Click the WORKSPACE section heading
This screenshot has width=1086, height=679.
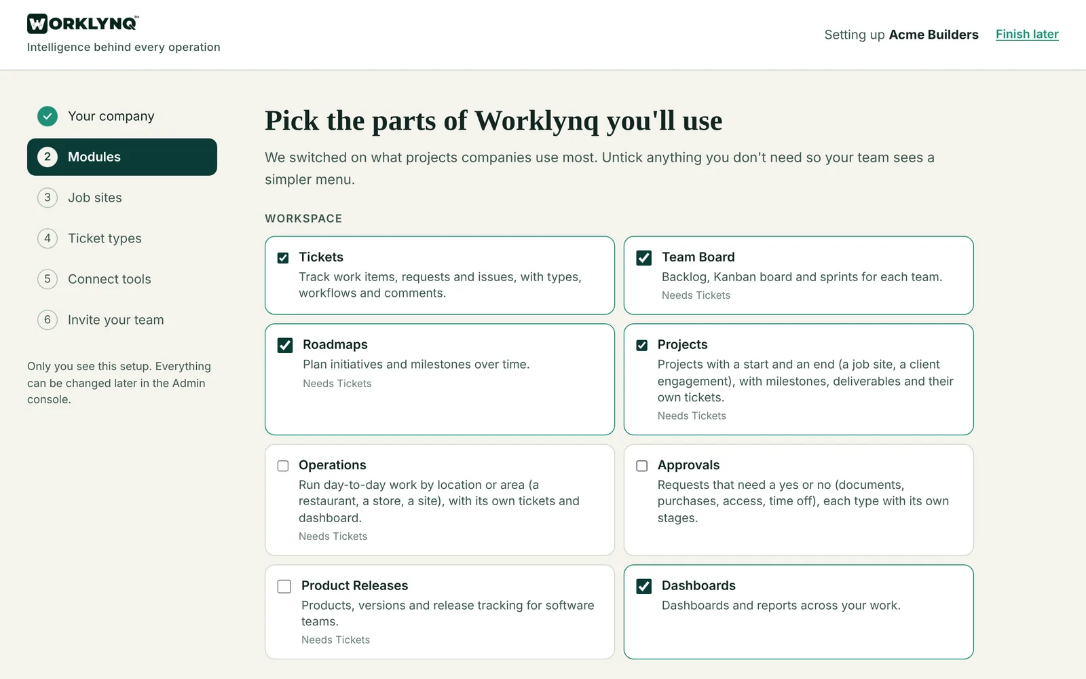[303, 219]
